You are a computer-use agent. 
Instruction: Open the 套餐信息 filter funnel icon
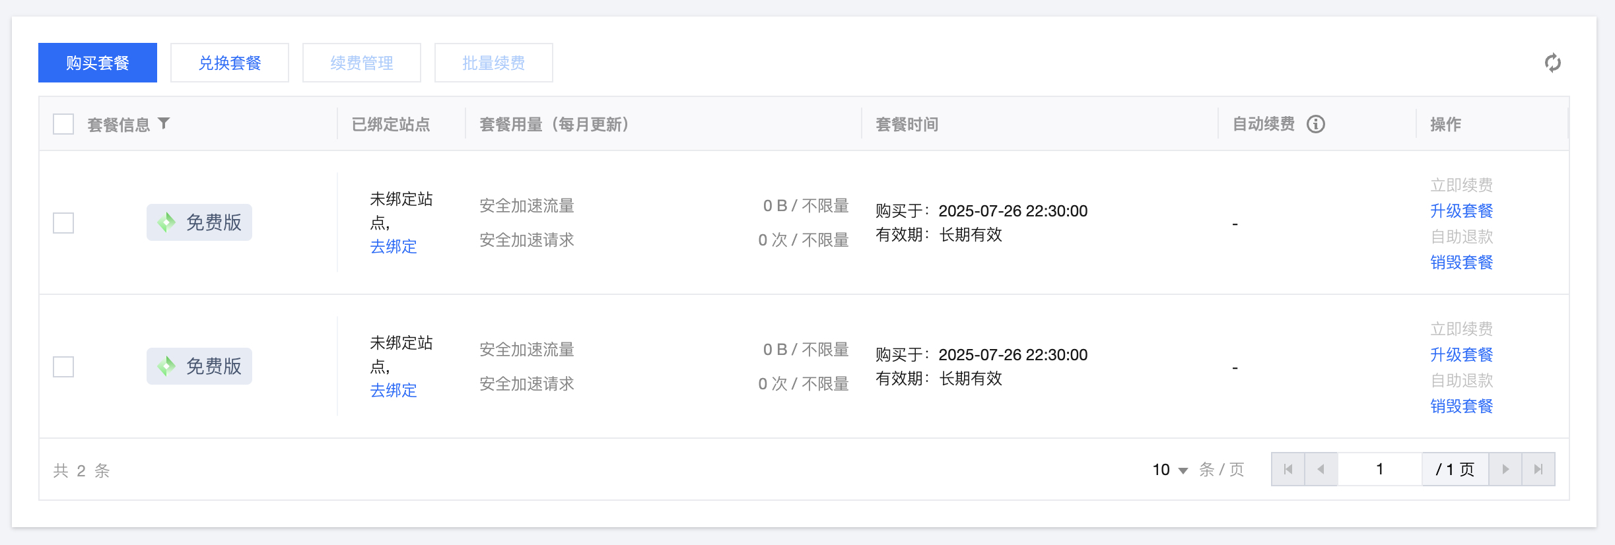(164, 123)
